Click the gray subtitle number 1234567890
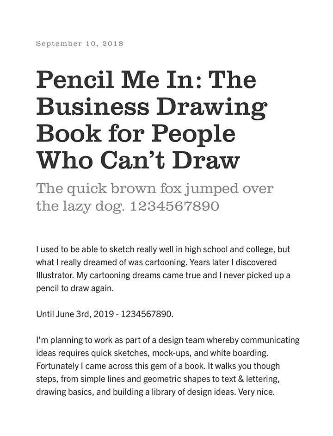Viewport: 333px width, 436px height. pos(175,206)
